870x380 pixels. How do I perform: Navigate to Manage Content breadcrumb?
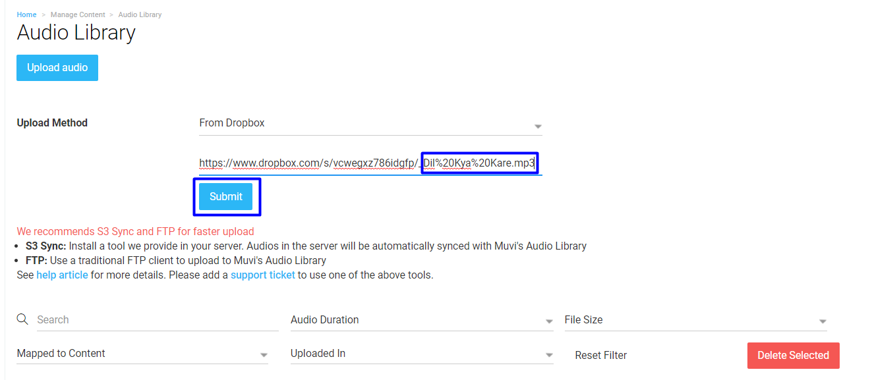[x=78, y=14]
